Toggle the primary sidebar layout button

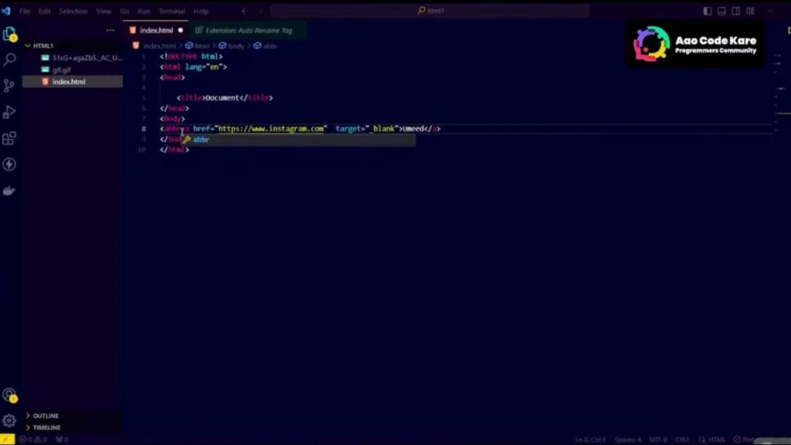(x=708, y=12)
